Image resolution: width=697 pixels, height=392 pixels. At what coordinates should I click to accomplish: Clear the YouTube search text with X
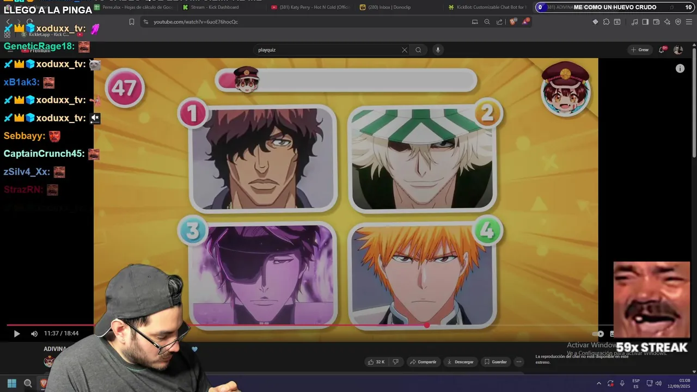[x=404, y=50]
